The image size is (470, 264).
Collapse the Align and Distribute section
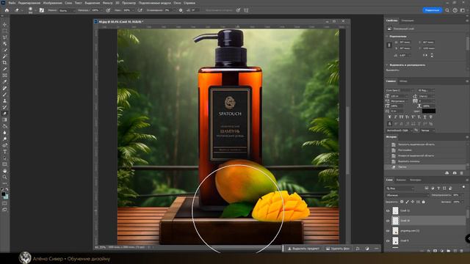(x=387, y=65)
